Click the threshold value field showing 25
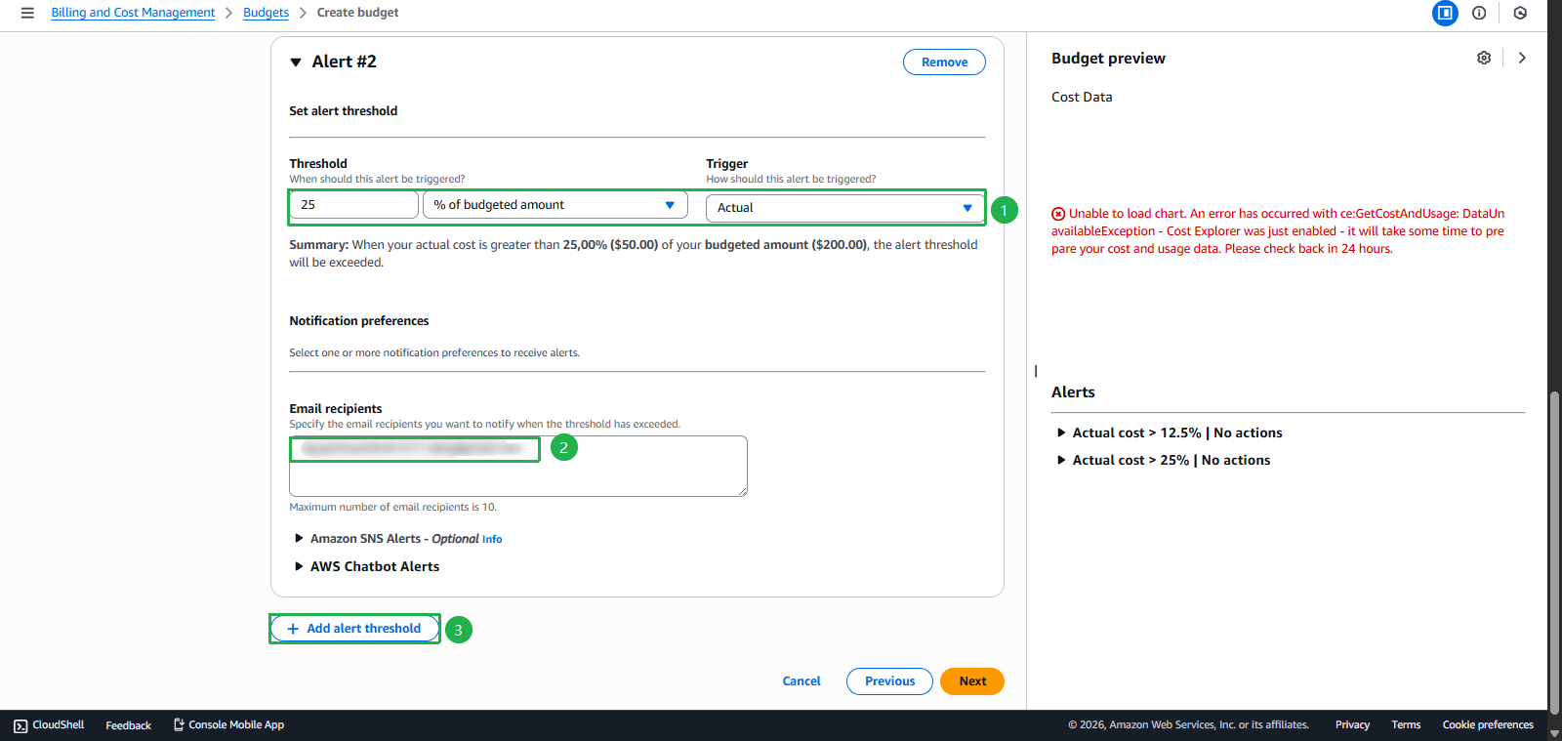The width and height of the screenshot is (1562, 741). click(x=353, y=205)
